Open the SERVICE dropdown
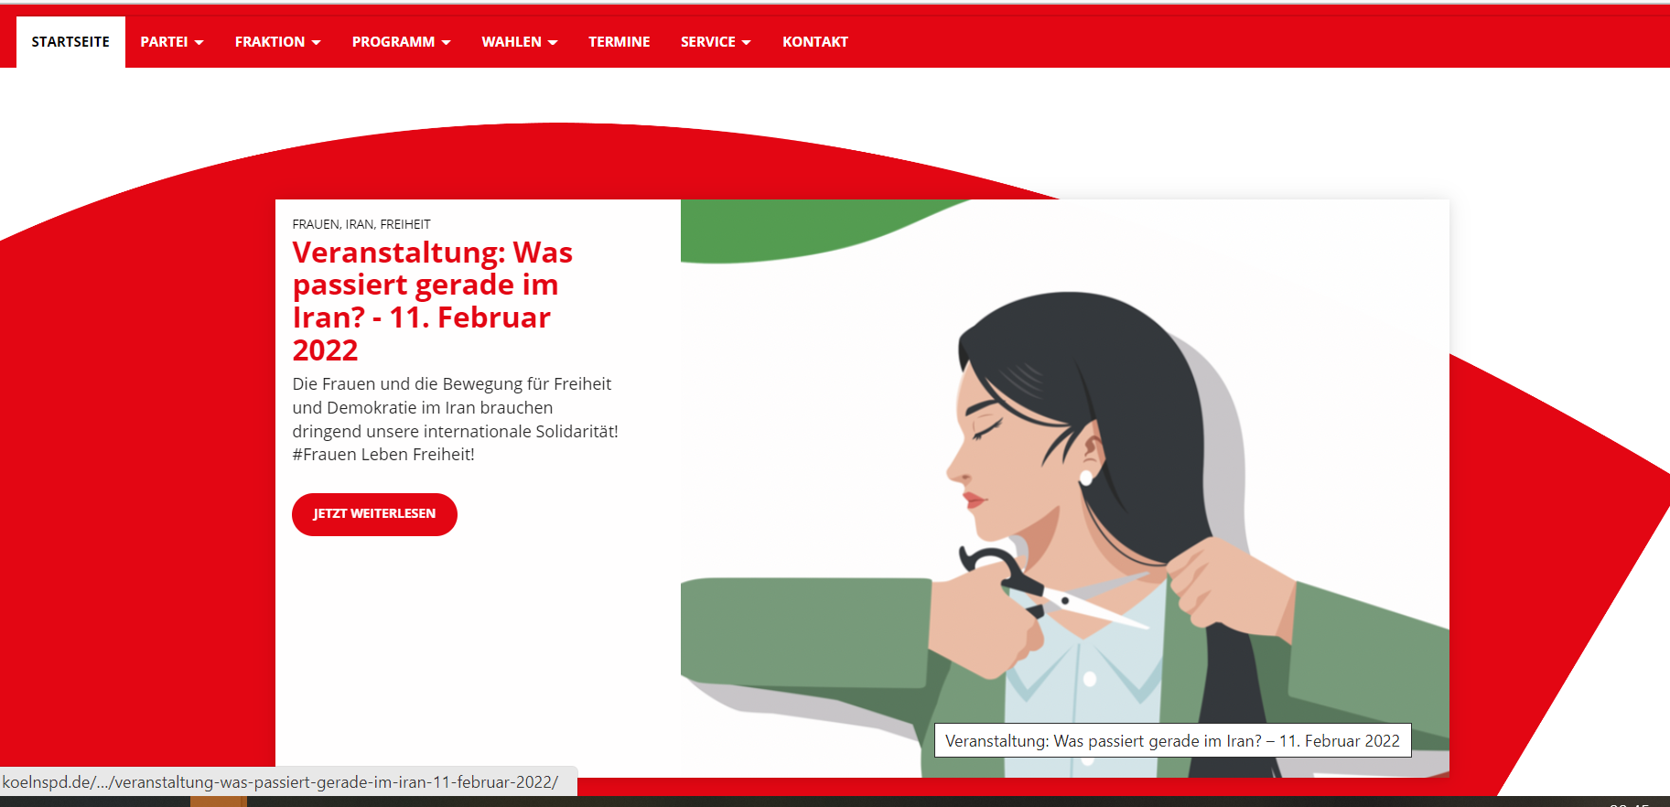Screen dimensions: 1670x807 click(x=716, y=42)
